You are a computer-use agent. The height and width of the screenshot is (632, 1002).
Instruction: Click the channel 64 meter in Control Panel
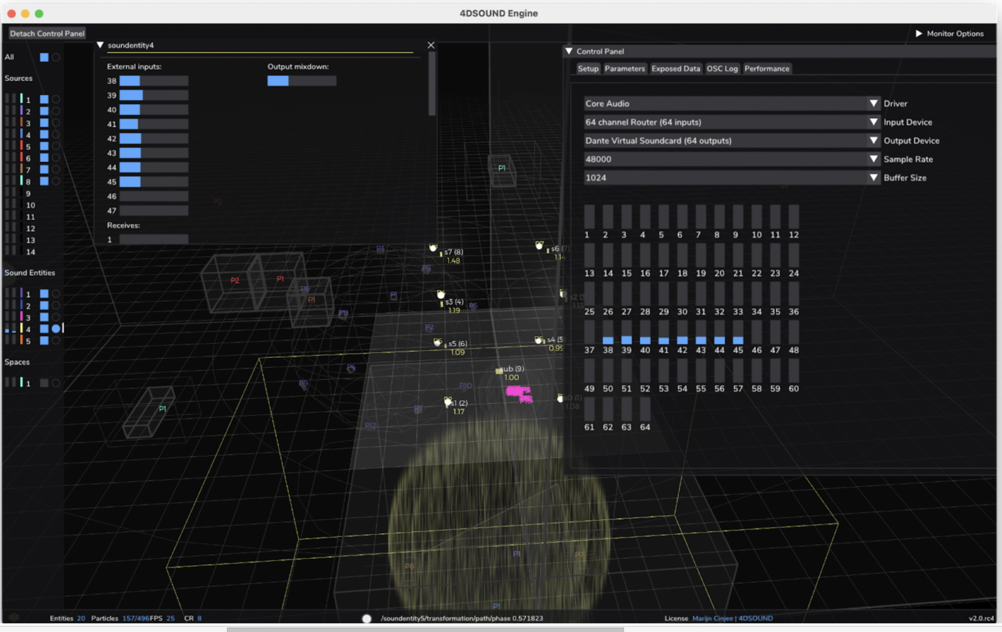point(645,409)
